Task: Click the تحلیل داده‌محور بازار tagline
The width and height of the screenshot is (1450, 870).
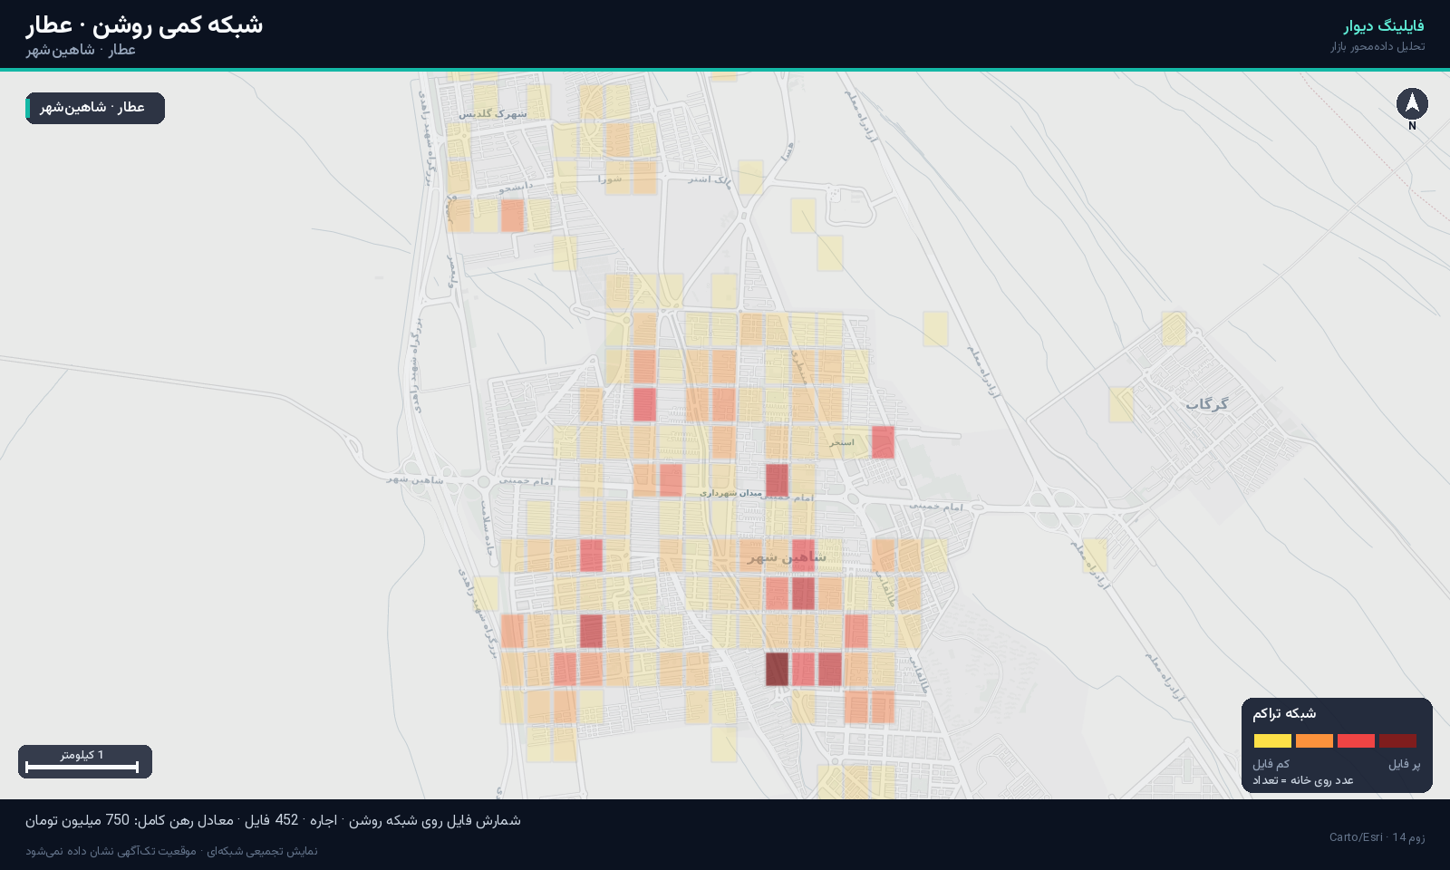Action: pyautogui.click(x=1377, y=46)
